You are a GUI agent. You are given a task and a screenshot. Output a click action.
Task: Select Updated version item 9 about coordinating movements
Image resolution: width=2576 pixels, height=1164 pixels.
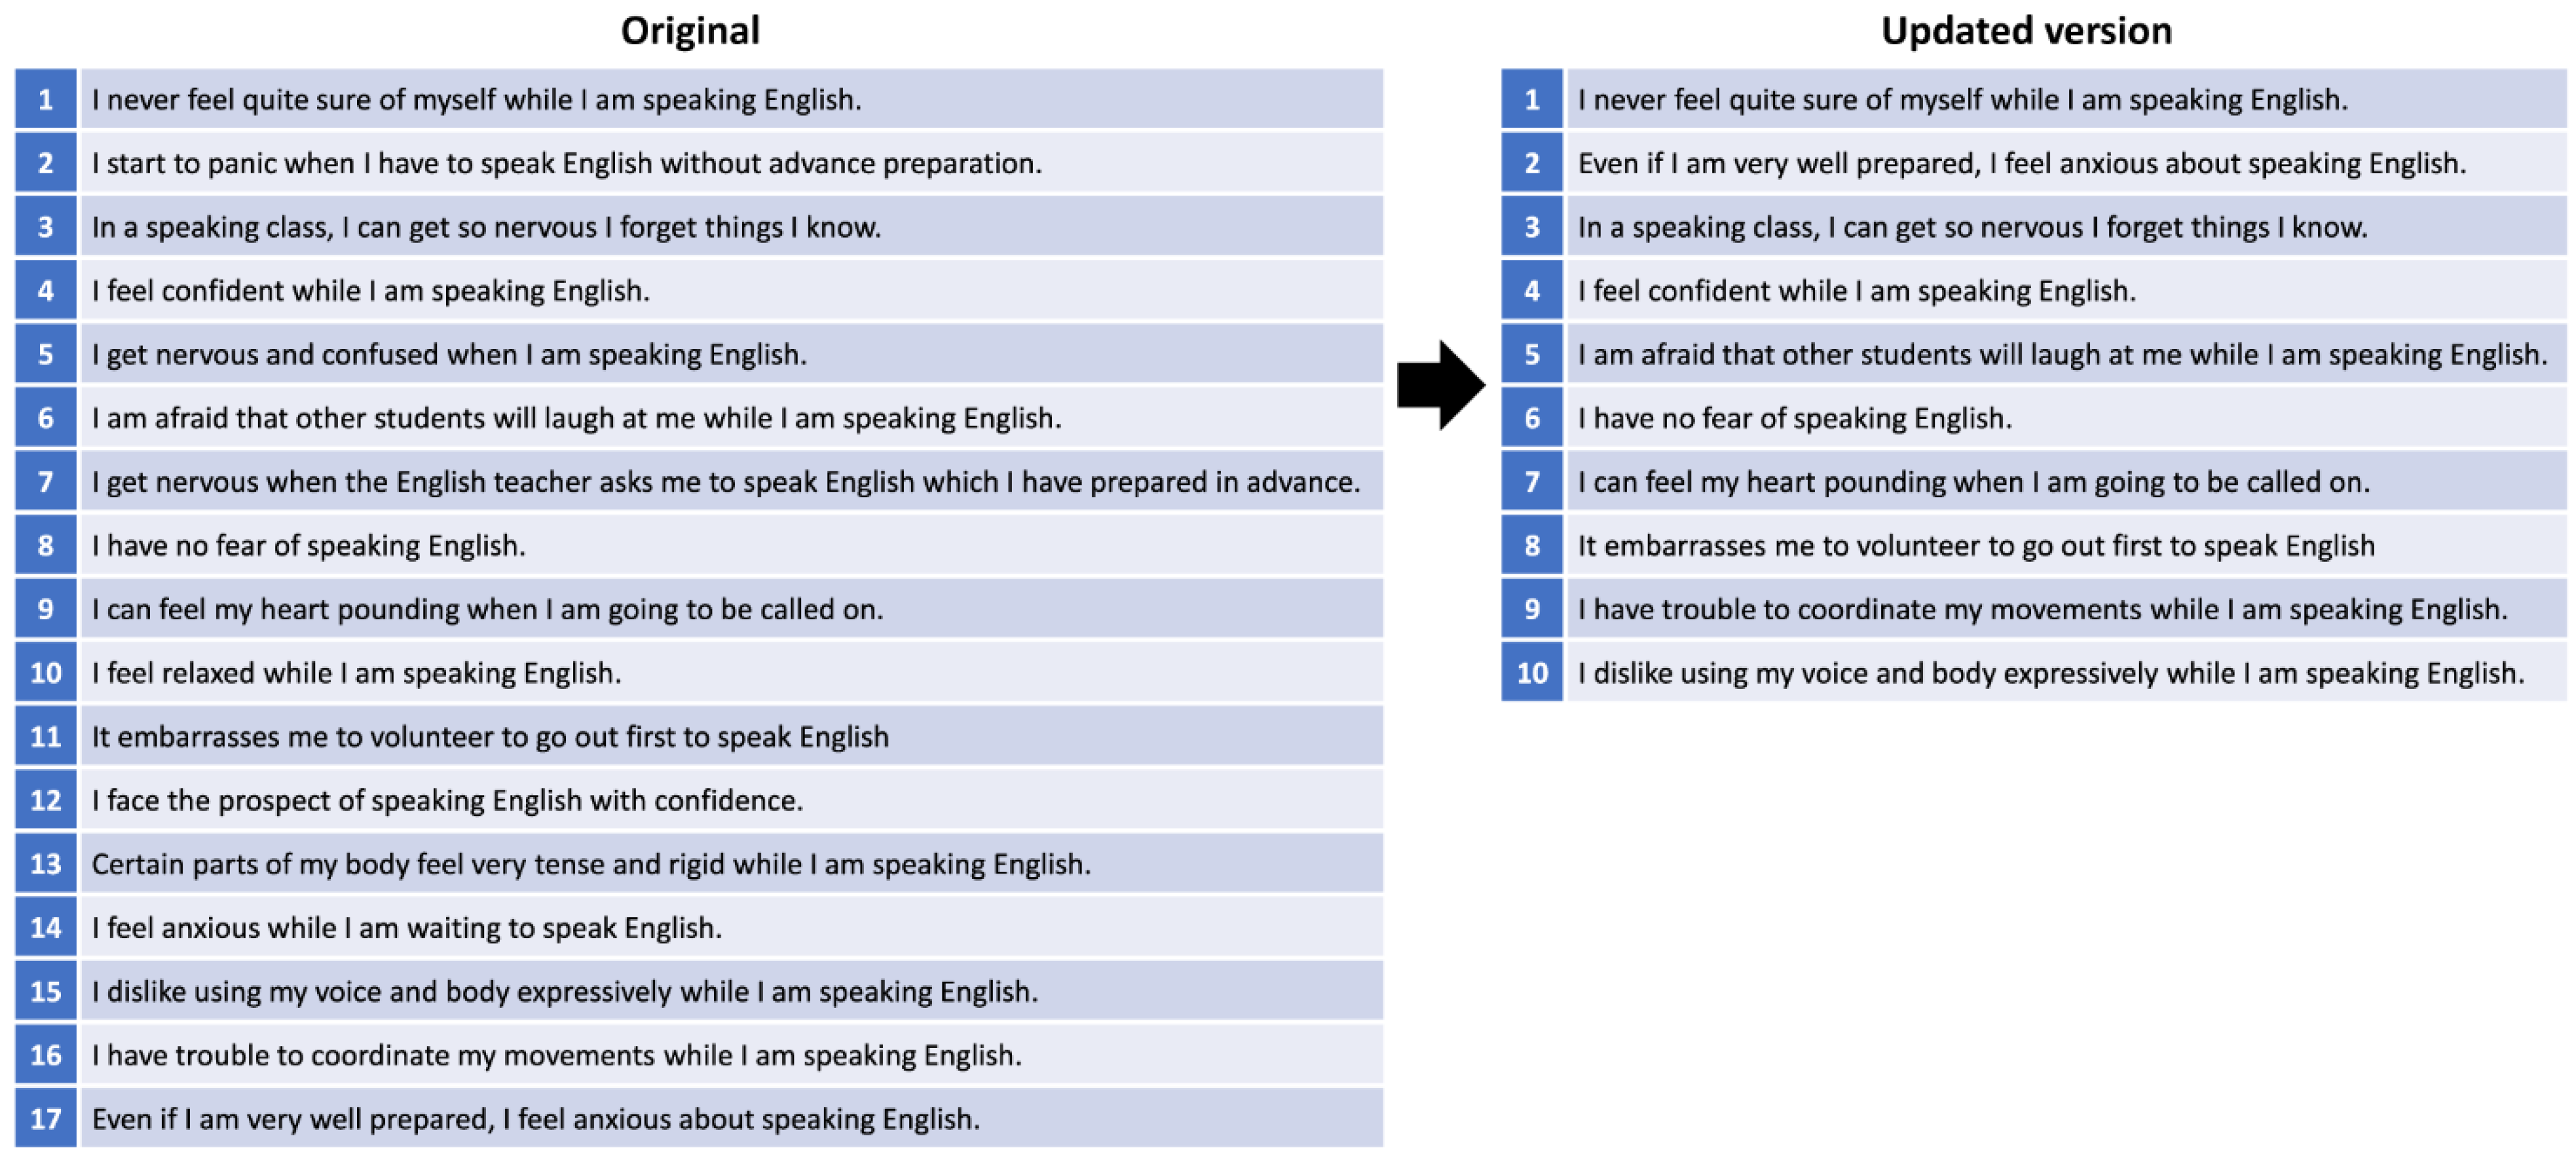(x=2042, y=609)
